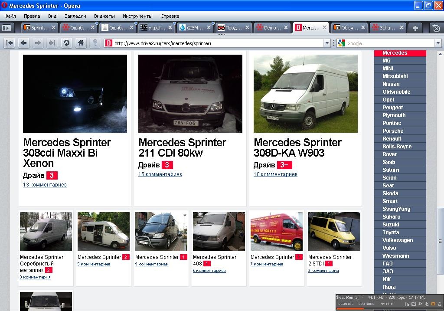
Task: Toggle repeat icon in audio player widget
Action: pyautogui.click(x=414, y=304)
